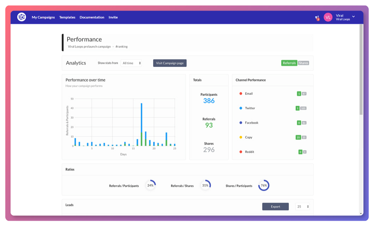Viewport: 374px width, 226px height.
Task: Click the Email channel red dot
Action: coord(241,93)
